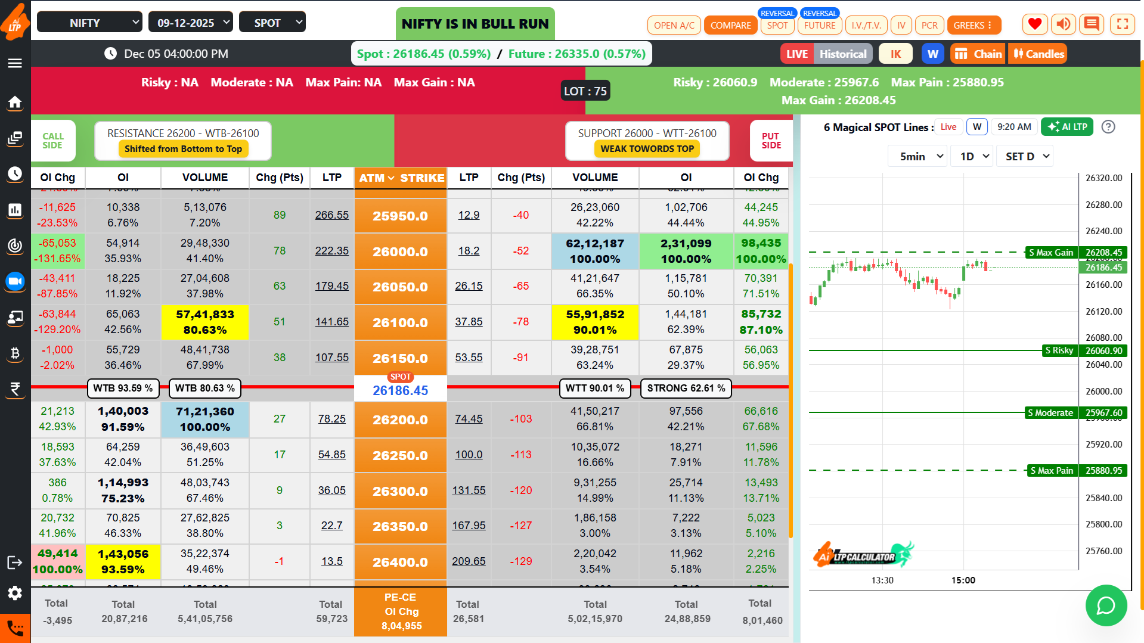Expand the 09-12-2025 expiry date dropdown
1144x643 pixels.
point(190,21)
